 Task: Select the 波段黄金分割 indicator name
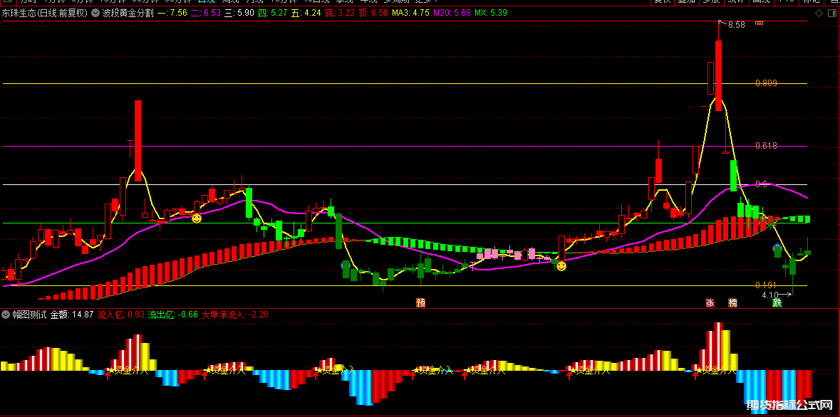(x=128, y=13)
